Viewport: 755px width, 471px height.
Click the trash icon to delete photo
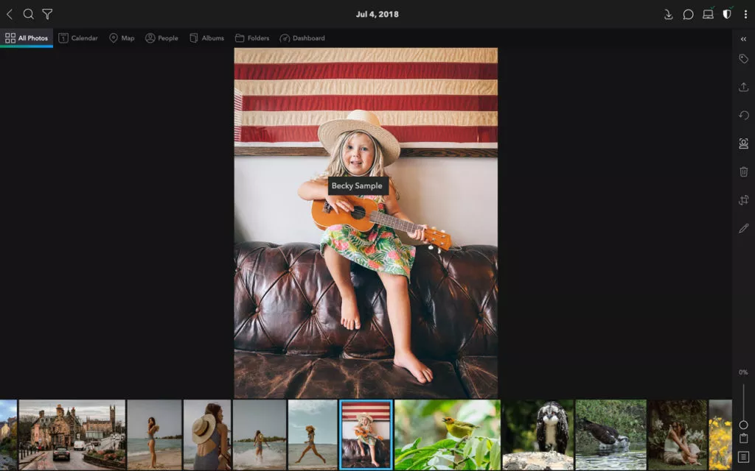(x=743, y=171)
